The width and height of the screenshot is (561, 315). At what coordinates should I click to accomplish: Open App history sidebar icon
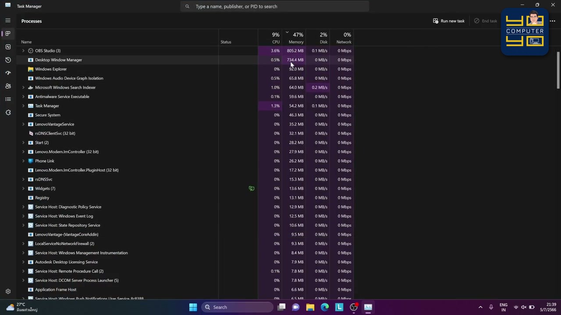(8, 60)
